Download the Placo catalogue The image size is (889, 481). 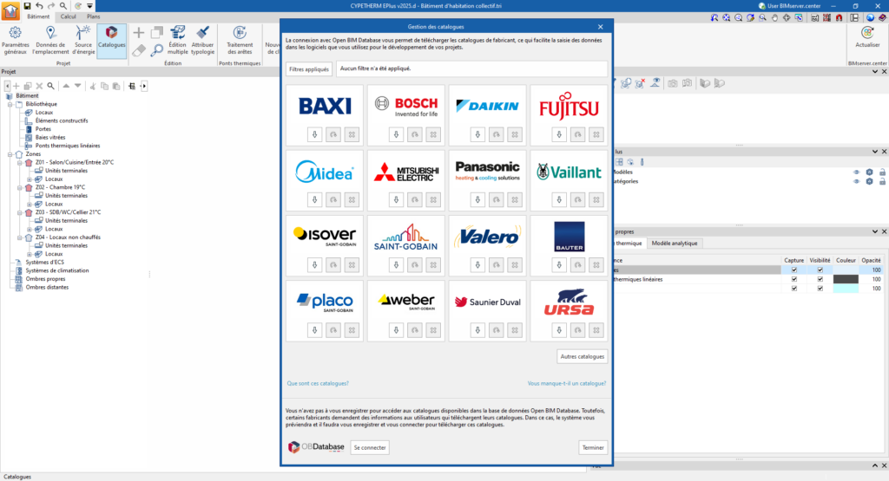[x=314, y=330]
